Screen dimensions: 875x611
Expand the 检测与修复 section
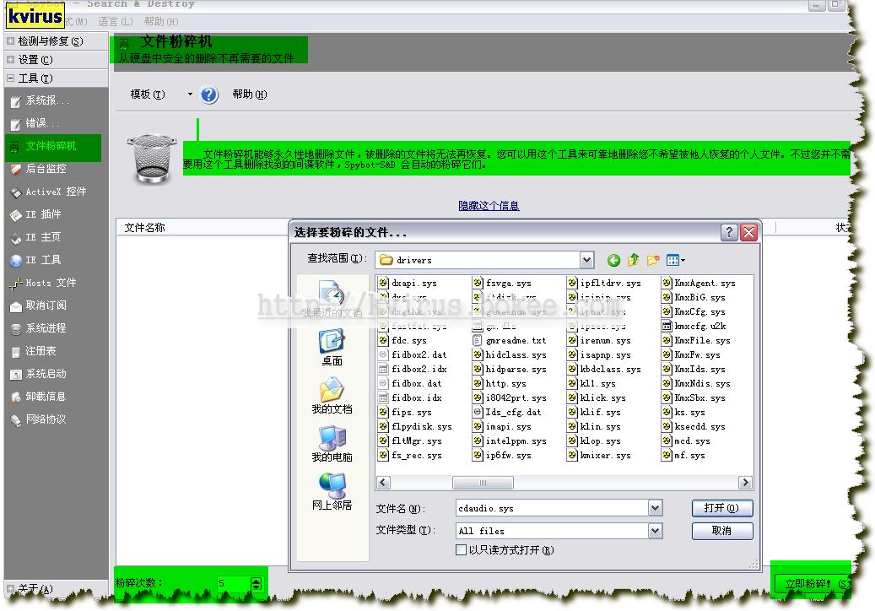pyautogui.click(x=10, y=41)
